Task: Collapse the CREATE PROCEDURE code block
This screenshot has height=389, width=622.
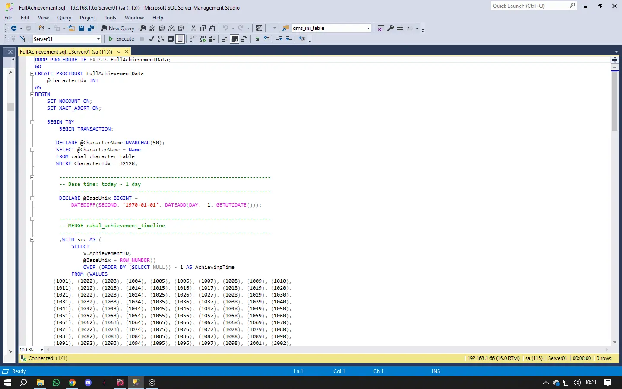Action: [x=32, y=73]
